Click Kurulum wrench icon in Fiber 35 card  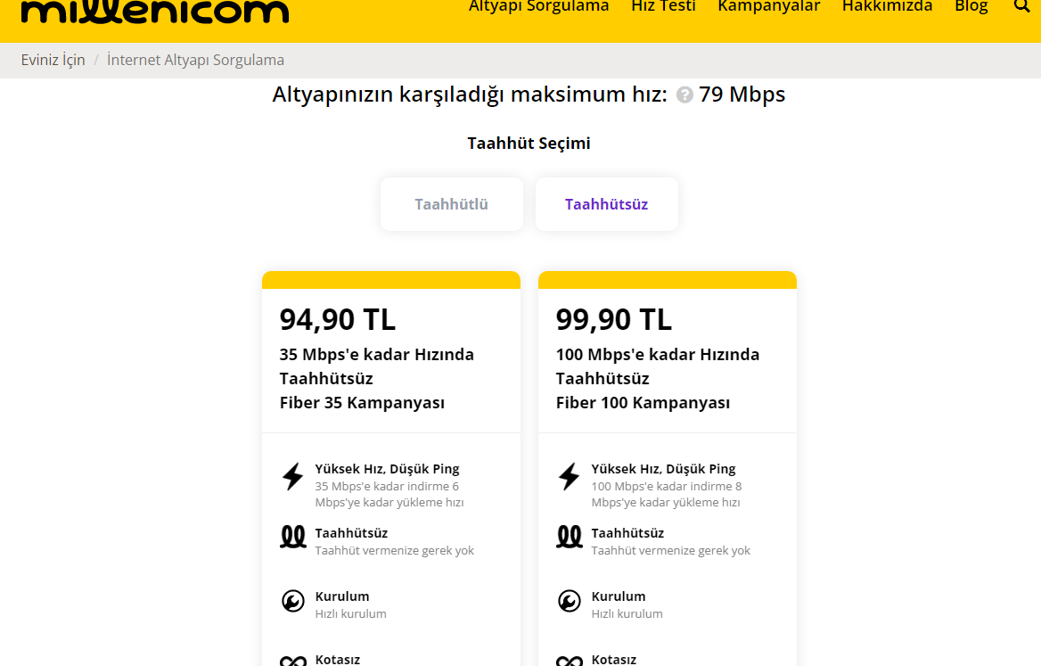[x=293, y=602]
